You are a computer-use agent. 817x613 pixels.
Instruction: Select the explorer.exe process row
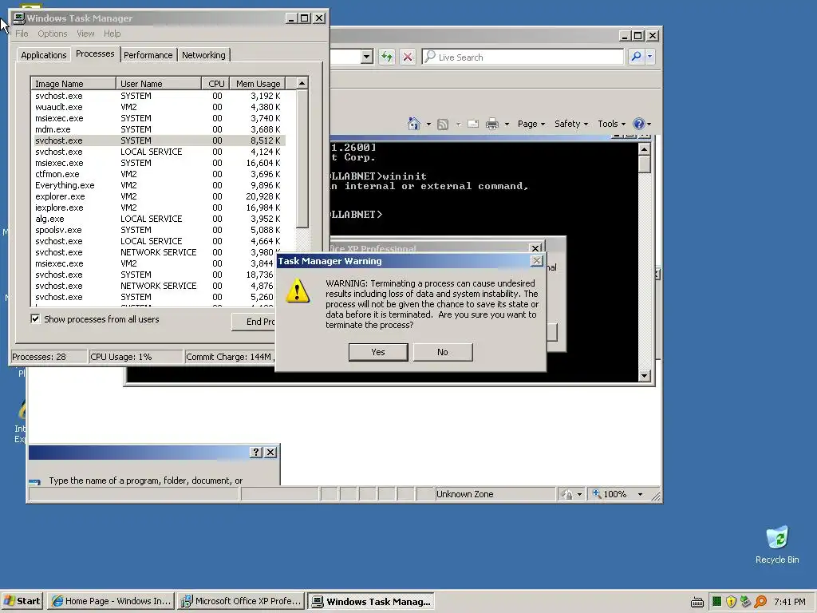pyautogui.click(x=159, y=196)
